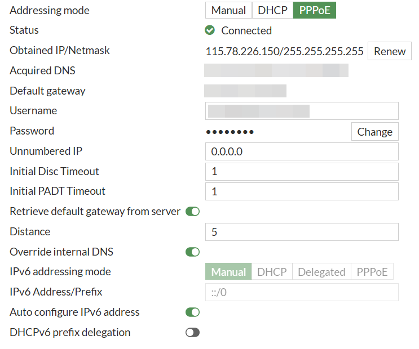
Task: Select DHCP addressing mode
Action: (272, 10)
